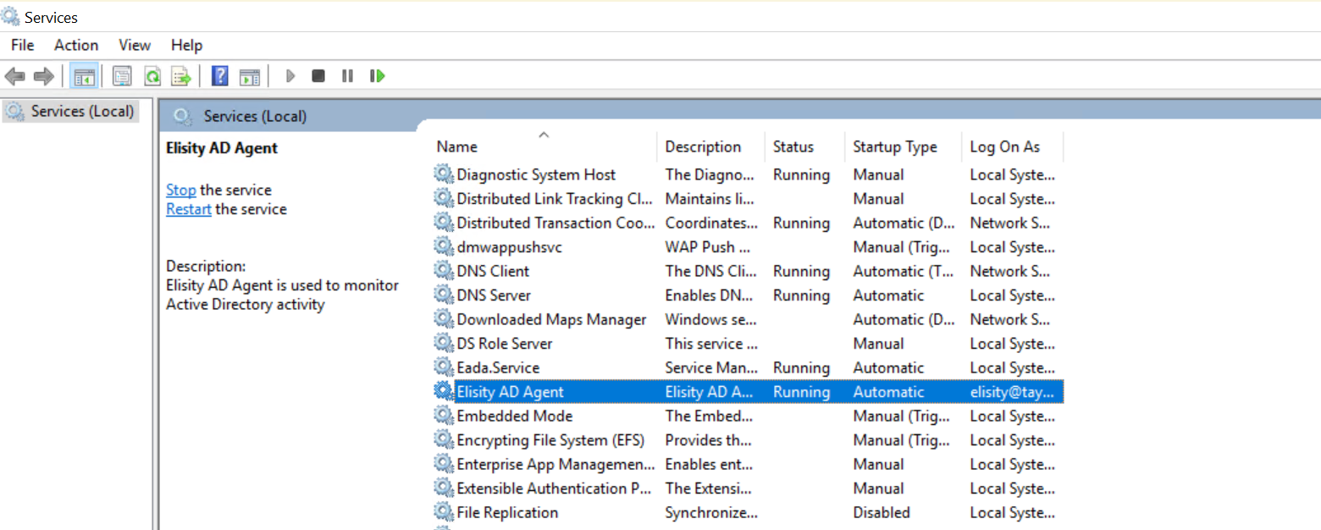This screenshot has width=1321, height=530.
Task: Sort by the Startup Type column header
Action: [904, 146]
